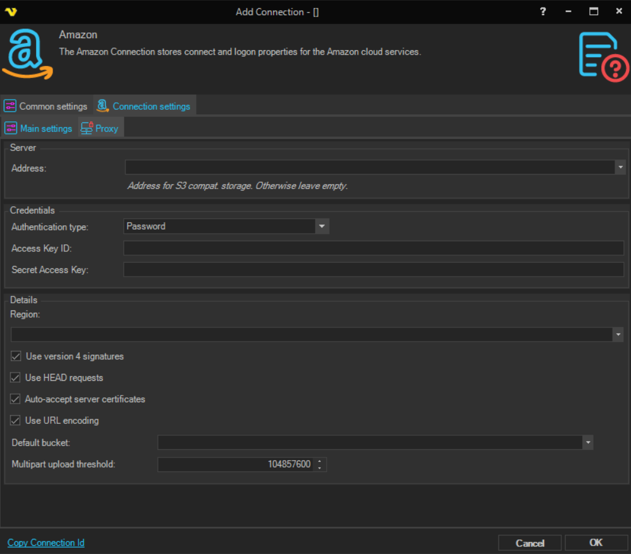Screen dimensions: 631x554
Task: Open the Default bucket dropdown
Action: click(588, 442)
